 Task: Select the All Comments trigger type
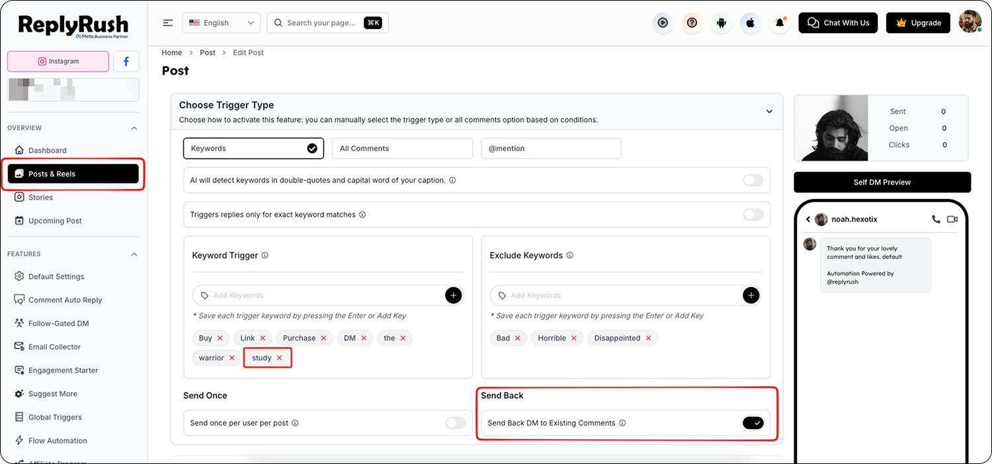402,149
